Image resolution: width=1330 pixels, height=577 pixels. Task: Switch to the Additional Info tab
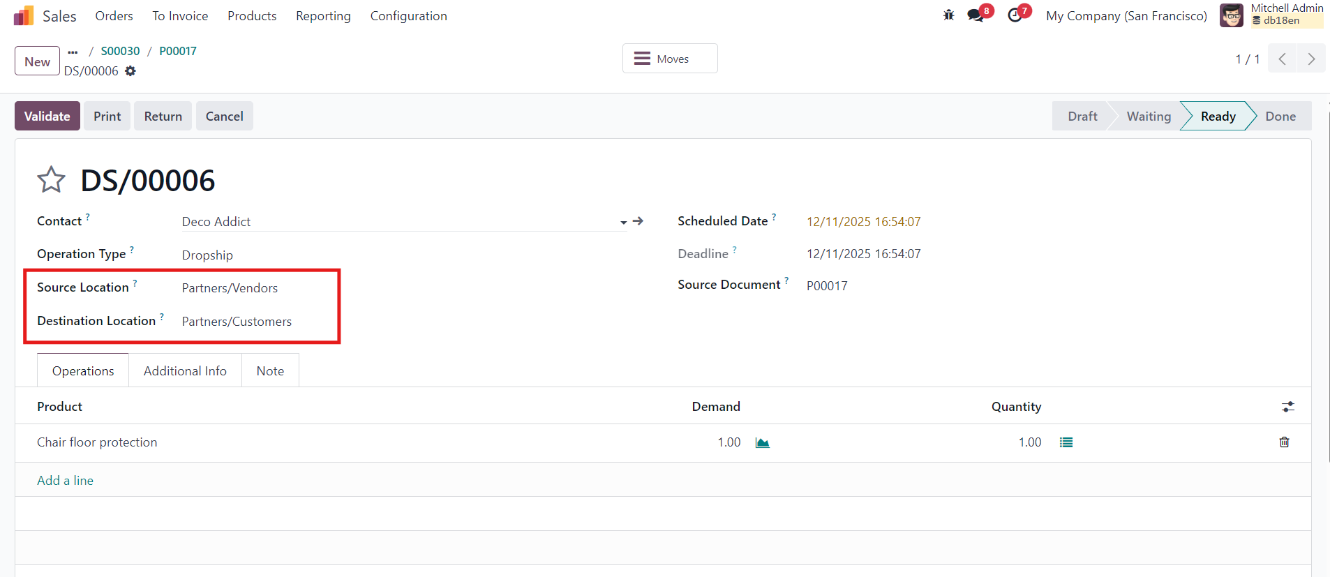(x=185, y=371)
